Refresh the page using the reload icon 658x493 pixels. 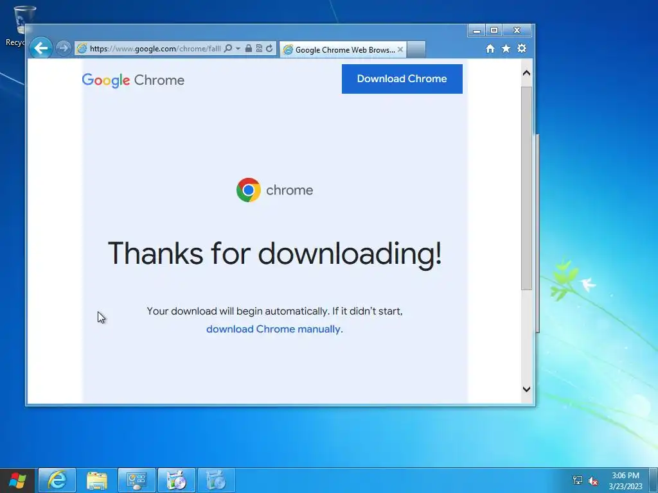pyautogui.click(x=269, y=49)
